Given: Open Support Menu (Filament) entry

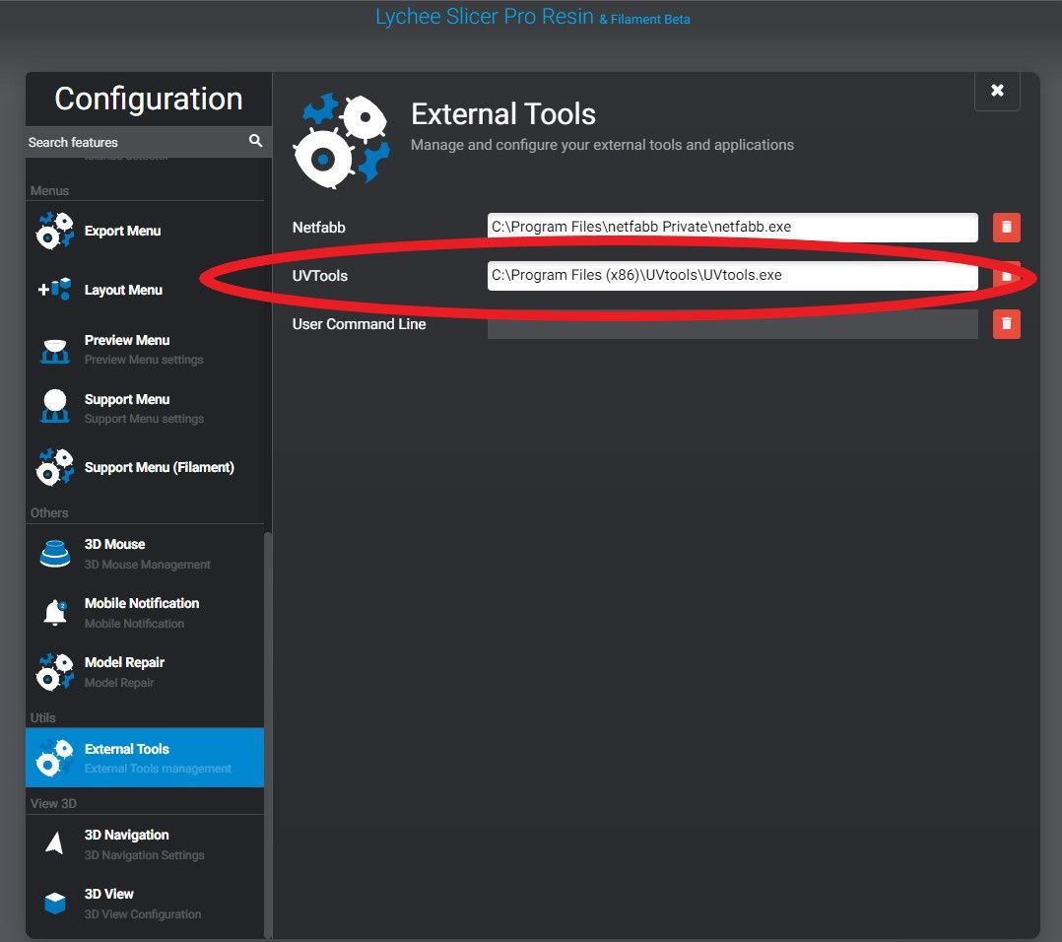Looking at the screenshot, I should click(145, 467).
